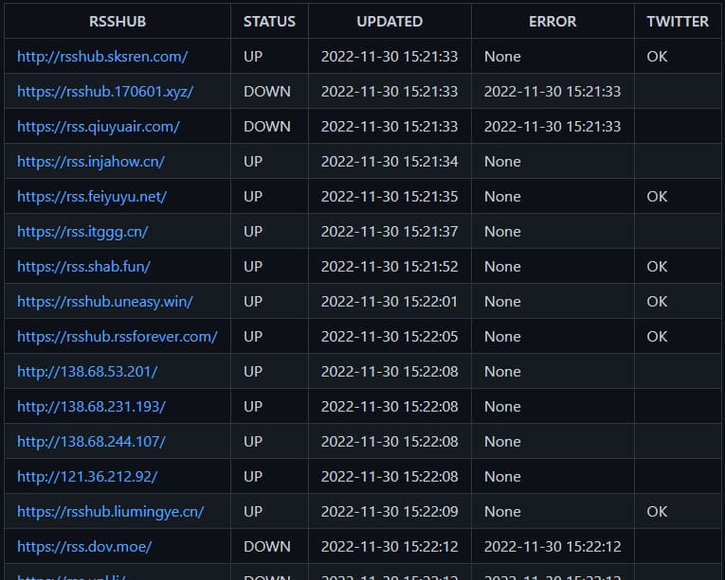Open the rss.injahow.cn link

click(91, 162)
